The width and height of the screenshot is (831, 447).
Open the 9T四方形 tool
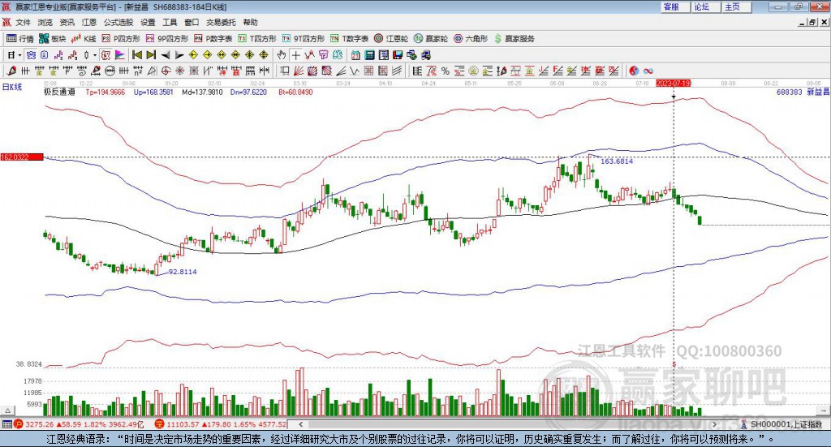coord(304,39)
